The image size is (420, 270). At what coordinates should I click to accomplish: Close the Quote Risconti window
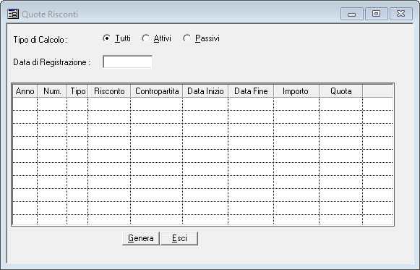(x=401, y=14)
